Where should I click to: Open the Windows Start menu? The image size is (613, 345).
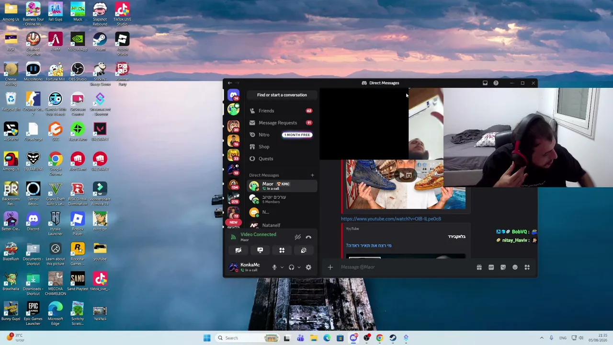coord(207,338)
